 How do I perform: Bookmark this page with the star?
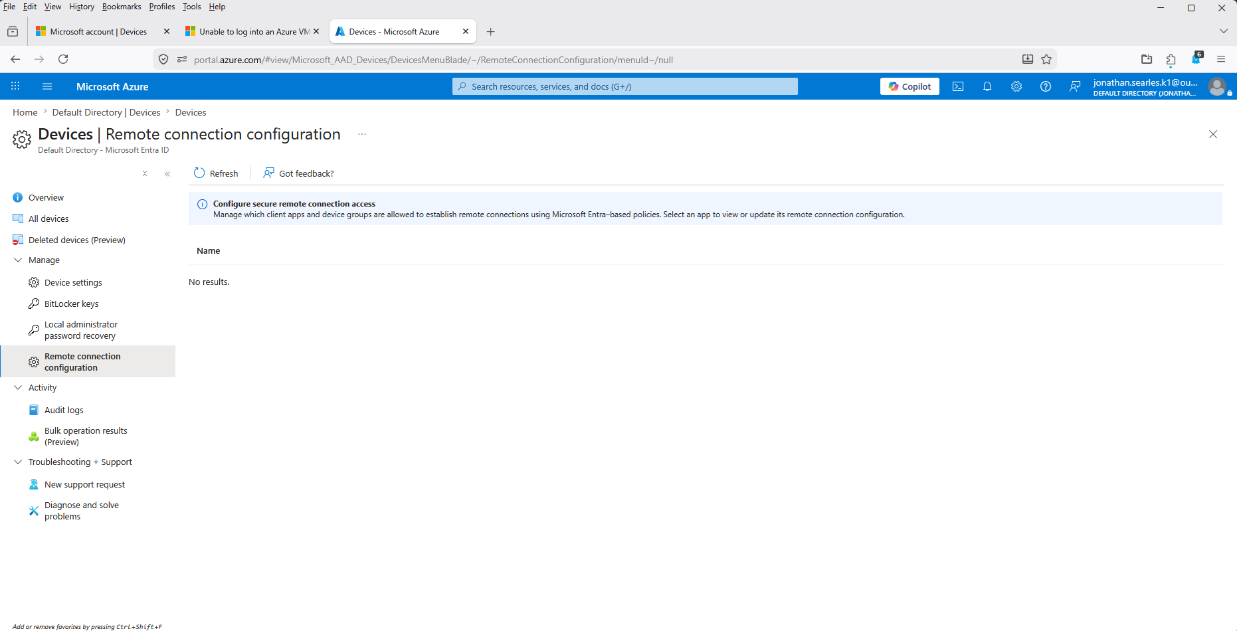1046,59
